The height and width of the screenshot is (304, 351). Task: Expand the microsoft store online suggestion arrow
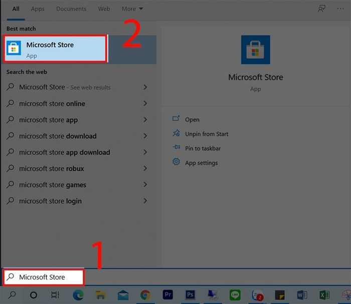(145, 103)
